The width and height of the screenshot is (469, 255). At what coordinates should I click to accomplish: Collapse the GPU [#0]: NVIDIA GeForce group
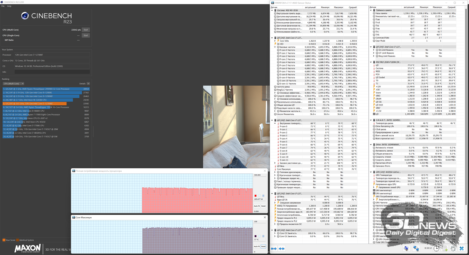pyautogui.click(x=371, y=172)
